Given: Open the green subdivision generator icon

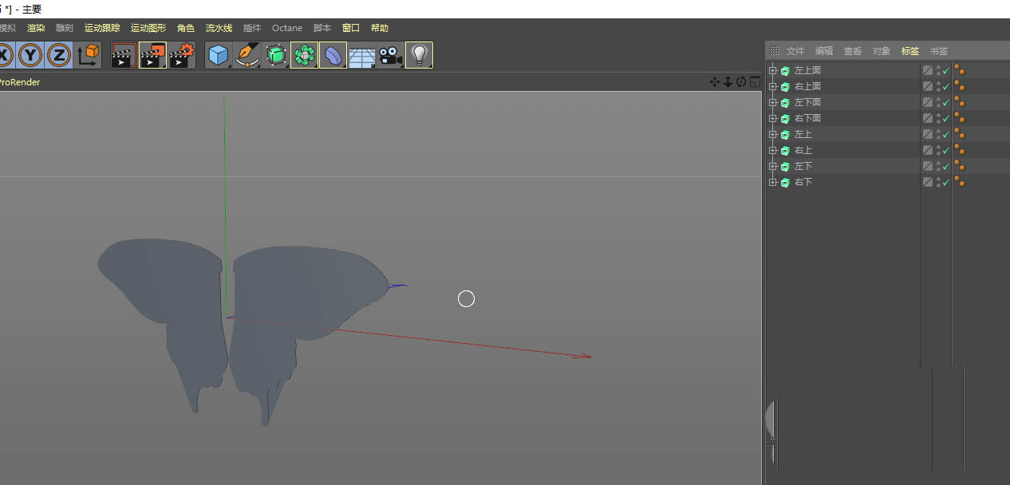Looking at the screenshot, I should point(276,55).
